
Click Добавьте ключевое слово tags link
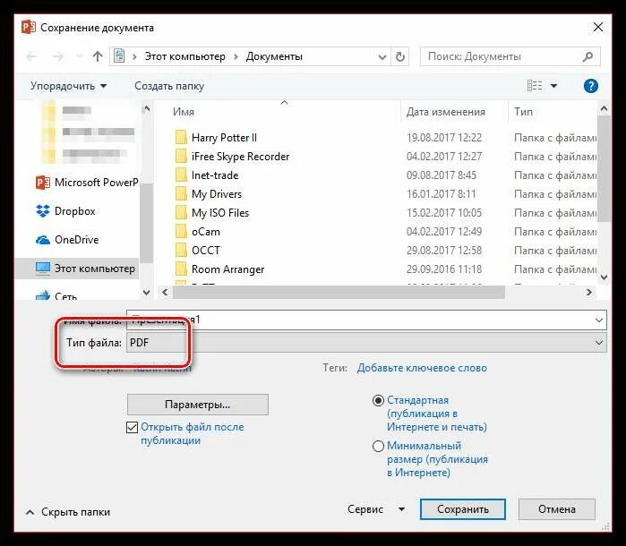[x=422, y=368]
